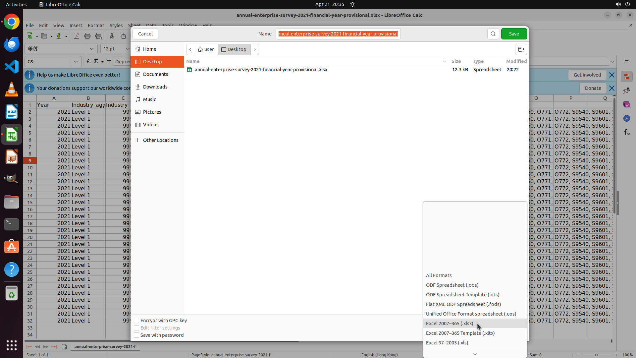Enable Save with password checkbox
This screenshot has width=636, height=358.
[x=136, y=335]
